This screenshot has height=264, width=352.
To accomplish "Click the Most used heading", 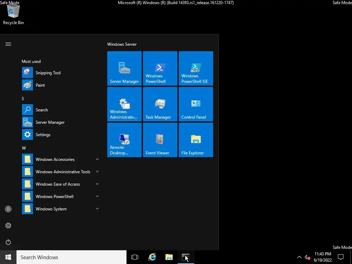I will pos(31,61).
